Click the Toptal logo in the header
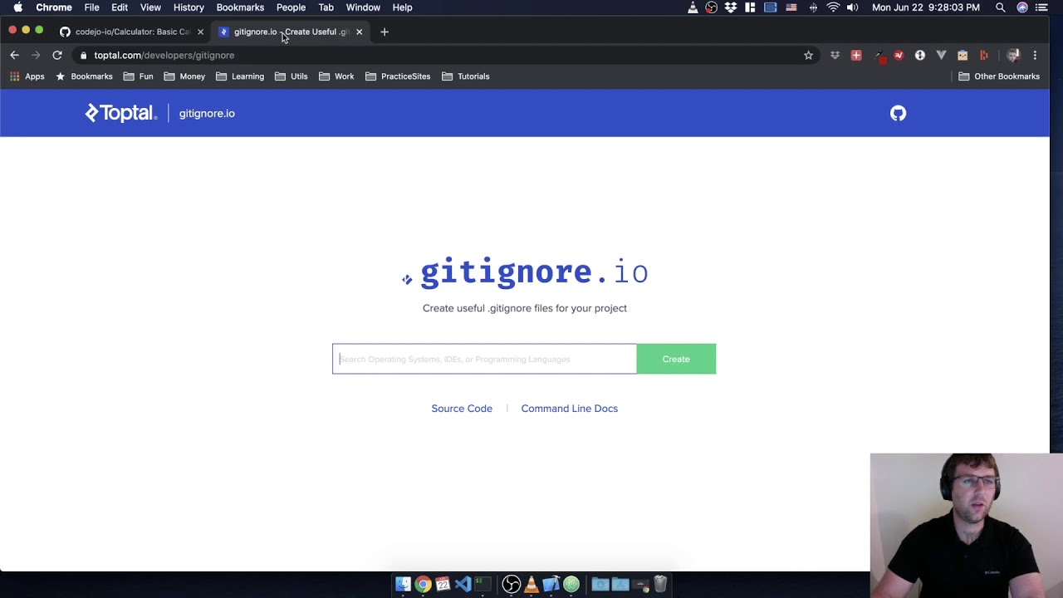This screenshot has height=598, width=1063. [121, 113]
